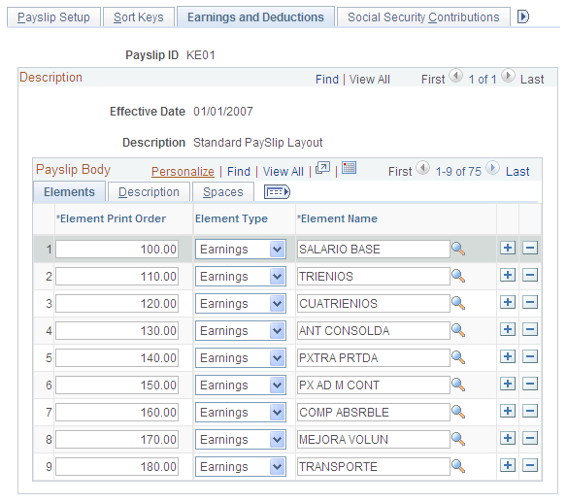Open Element Type dropdown for PX AD M CONT
Viewport: 567px width, 502px height.
pyautogui.click(x=241, y=385)
